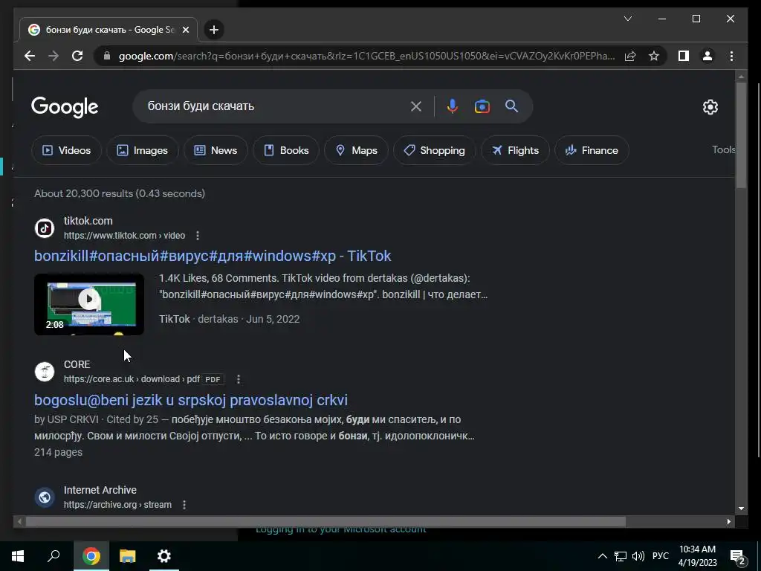
Task: Bookmark this page with the star icon
Action: tap(654, 56)
